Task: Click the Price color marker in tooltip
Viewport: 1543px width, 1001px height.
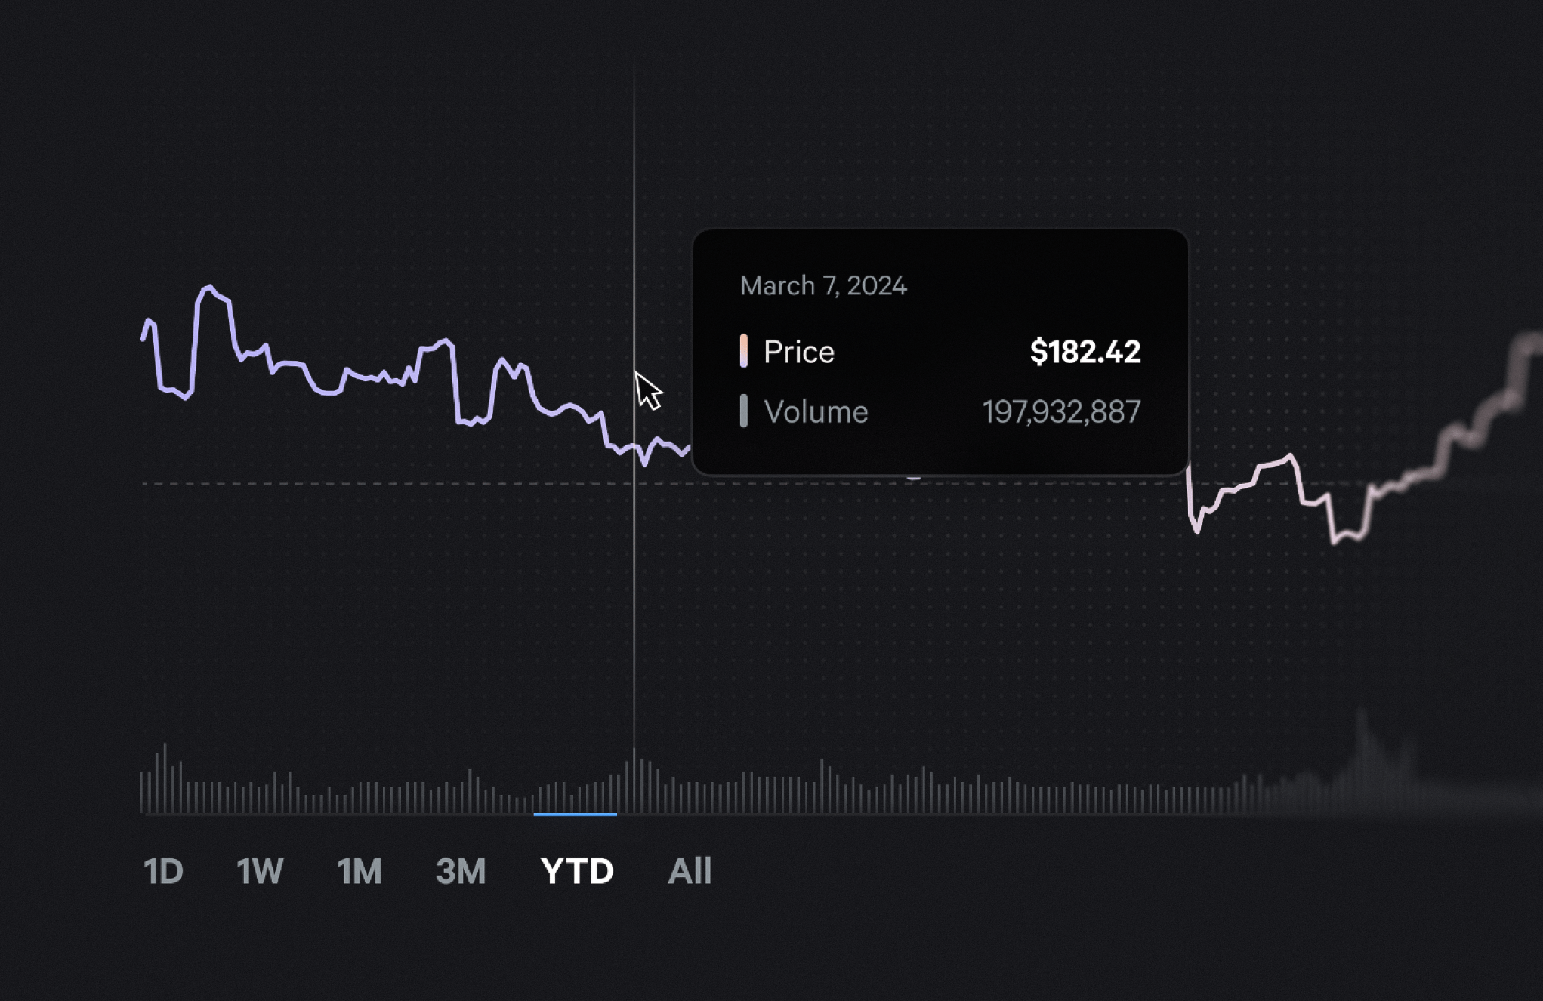Action: pyautogui.click(x=744, y=351)
